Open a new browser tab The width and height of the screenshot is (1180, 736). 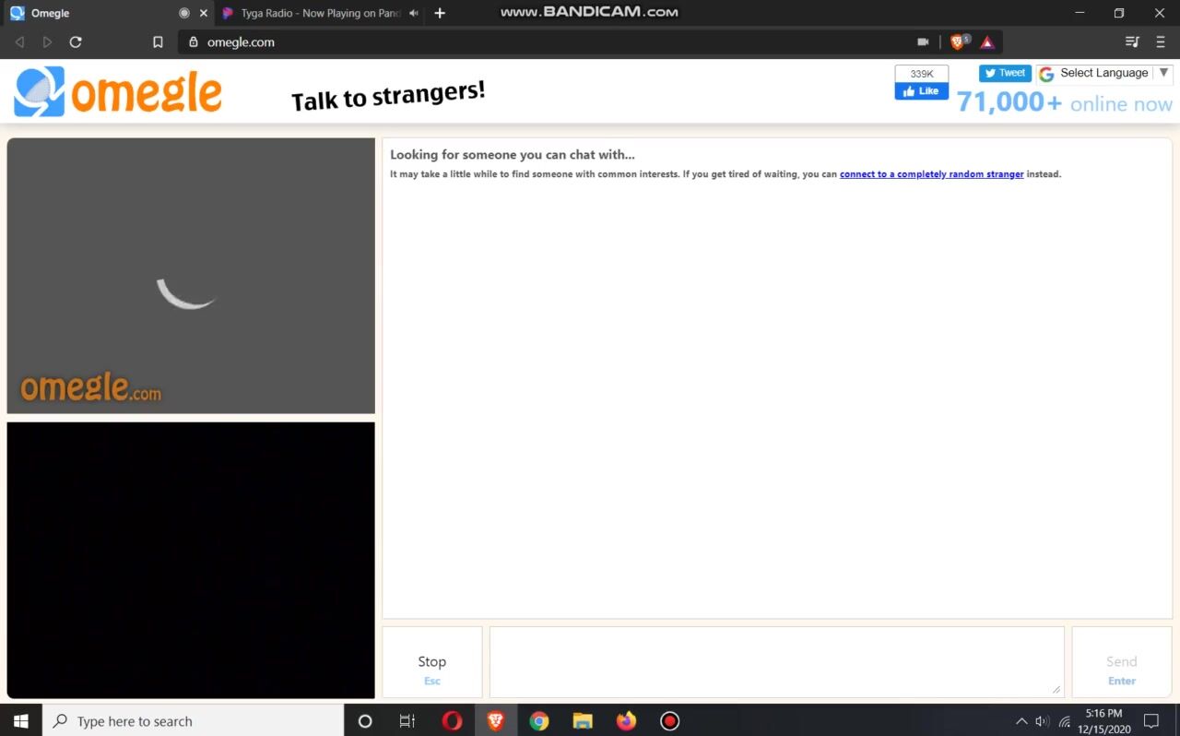coord(440,13)
